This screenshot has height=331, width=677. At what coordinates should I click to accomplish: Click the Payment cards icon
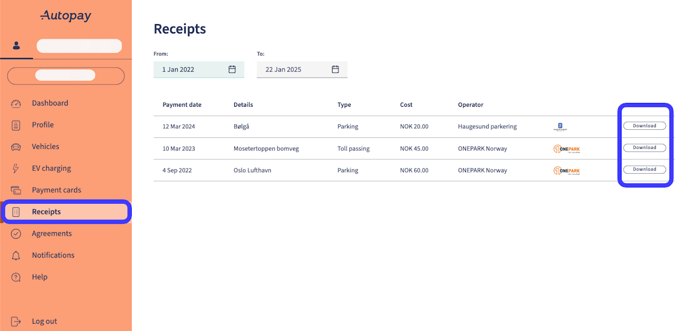16,190
